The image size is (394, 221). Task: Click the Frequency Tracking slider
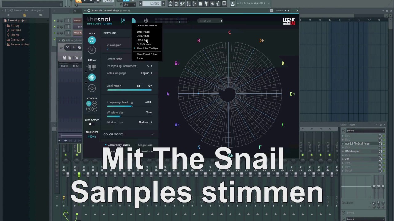click(x=129, y=106)
